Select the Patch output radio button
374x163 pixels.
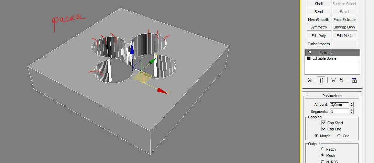322,149
